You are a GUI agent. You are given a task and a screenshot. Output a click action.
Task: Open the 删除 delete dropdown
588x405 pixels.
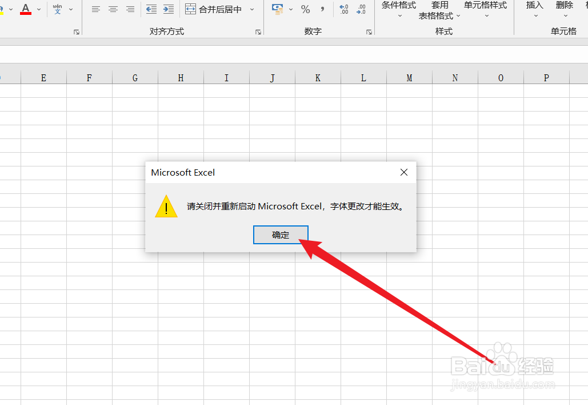pos(565,10)
